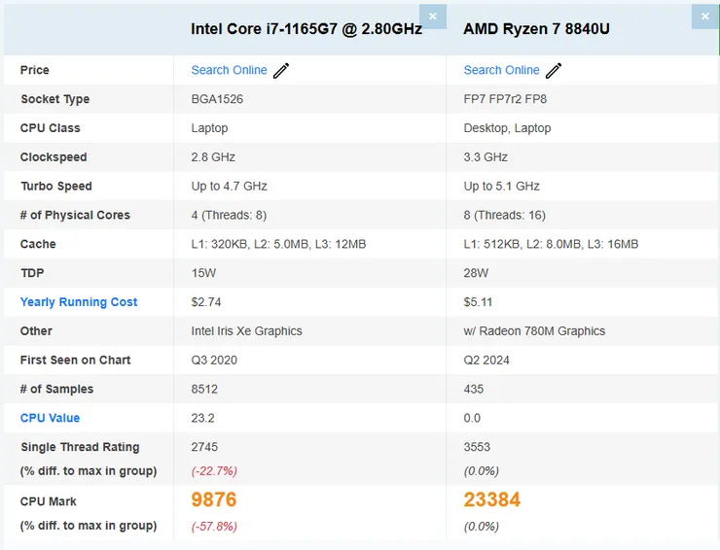This screenshot has height=550, width=720.
Task: Select single thread rating 3553
Action: pos(477,447)
